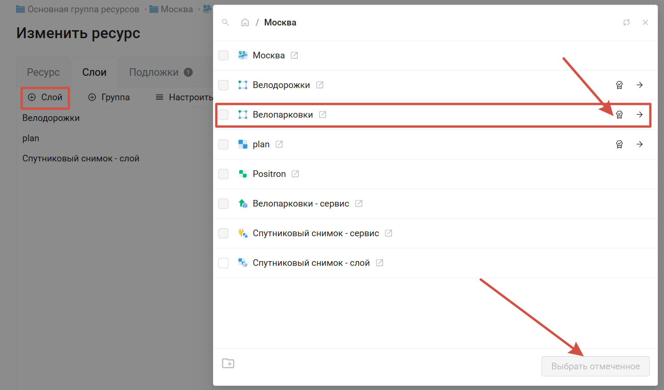Click the style badge icon for plan
This screenshot has height=390, width=664.
(619, 144)
